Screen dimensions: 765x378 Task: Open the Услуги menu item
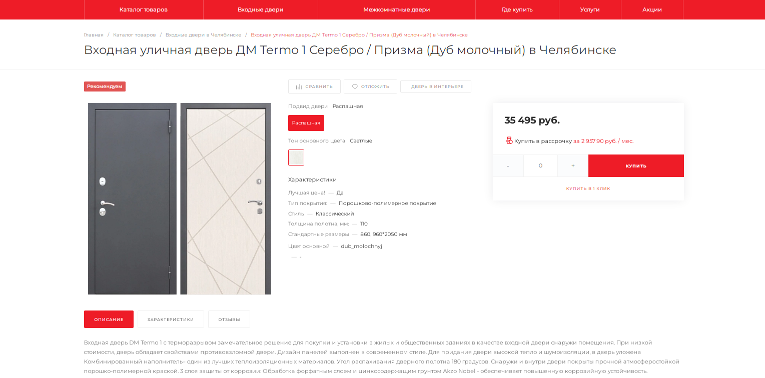pyautogui.click(x=590, y=9)
